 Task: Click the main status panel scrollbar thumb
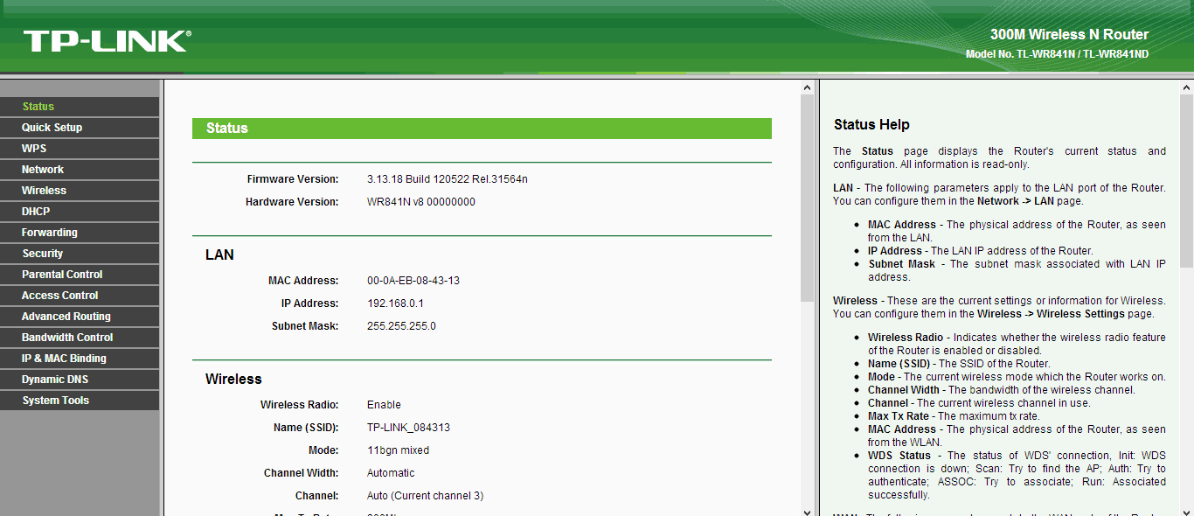pyautogui.click(x=807, y=197)
